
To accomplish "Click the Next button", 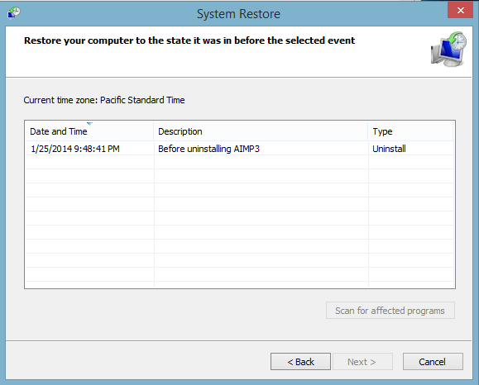I will click(x=362, y=362).
